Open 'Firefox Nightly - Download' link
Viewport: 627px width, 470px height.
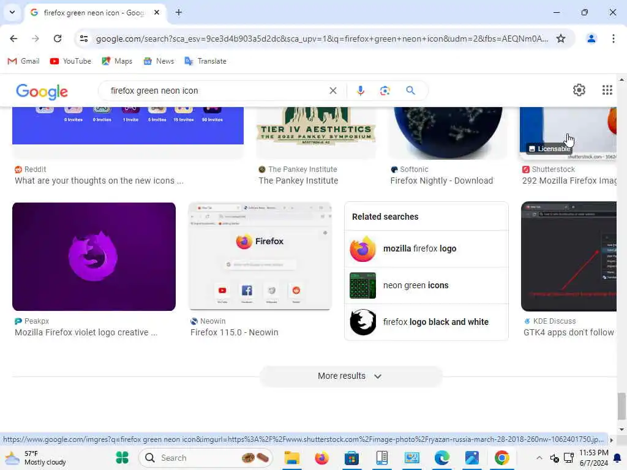pos(441,181)
